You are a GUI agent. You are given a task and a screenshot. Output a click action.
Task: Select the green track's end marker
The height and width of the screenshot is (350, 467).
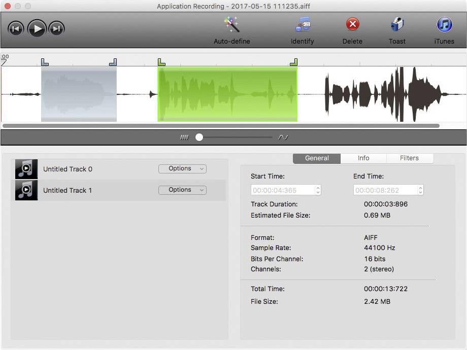pyautogui.click(x=294, y=62)
